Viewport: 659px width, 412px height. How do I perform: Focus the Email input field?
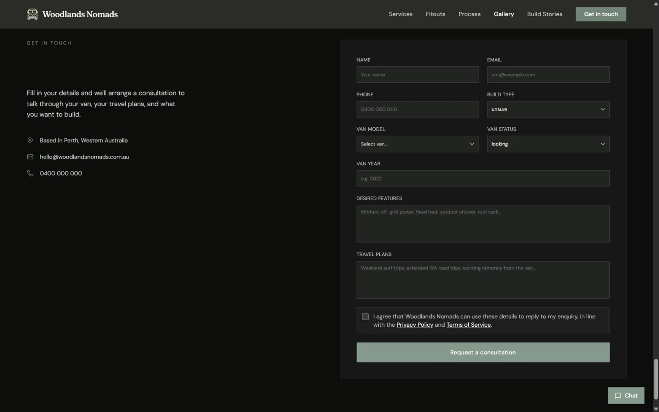[548, 75]
